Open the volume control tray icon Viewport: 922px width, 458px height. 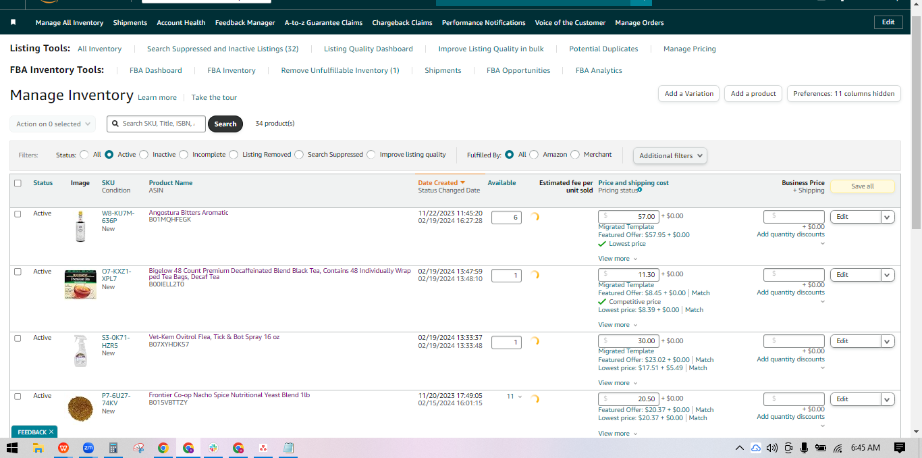772,448
